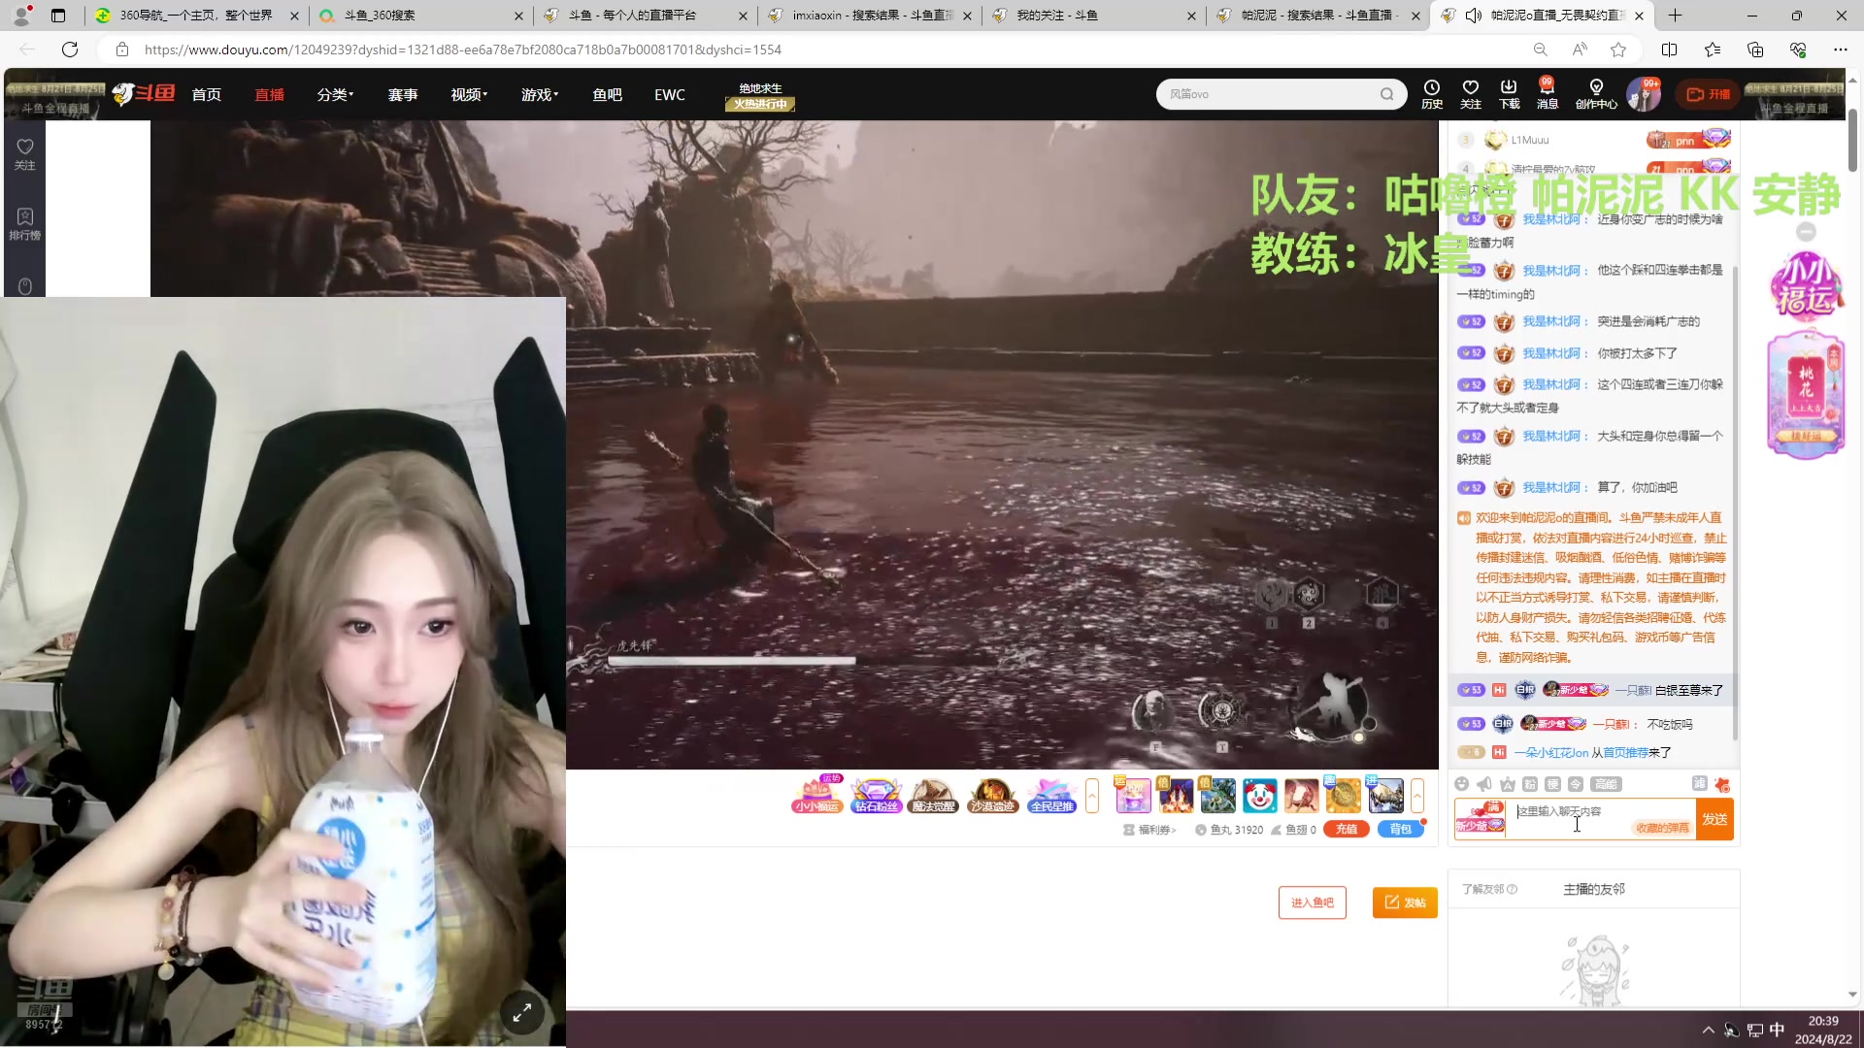Select the 魔法觉醒 gift
The width and height of the screenshot is (1864, 1048).
pyautogui.click(x=934, y=795)
